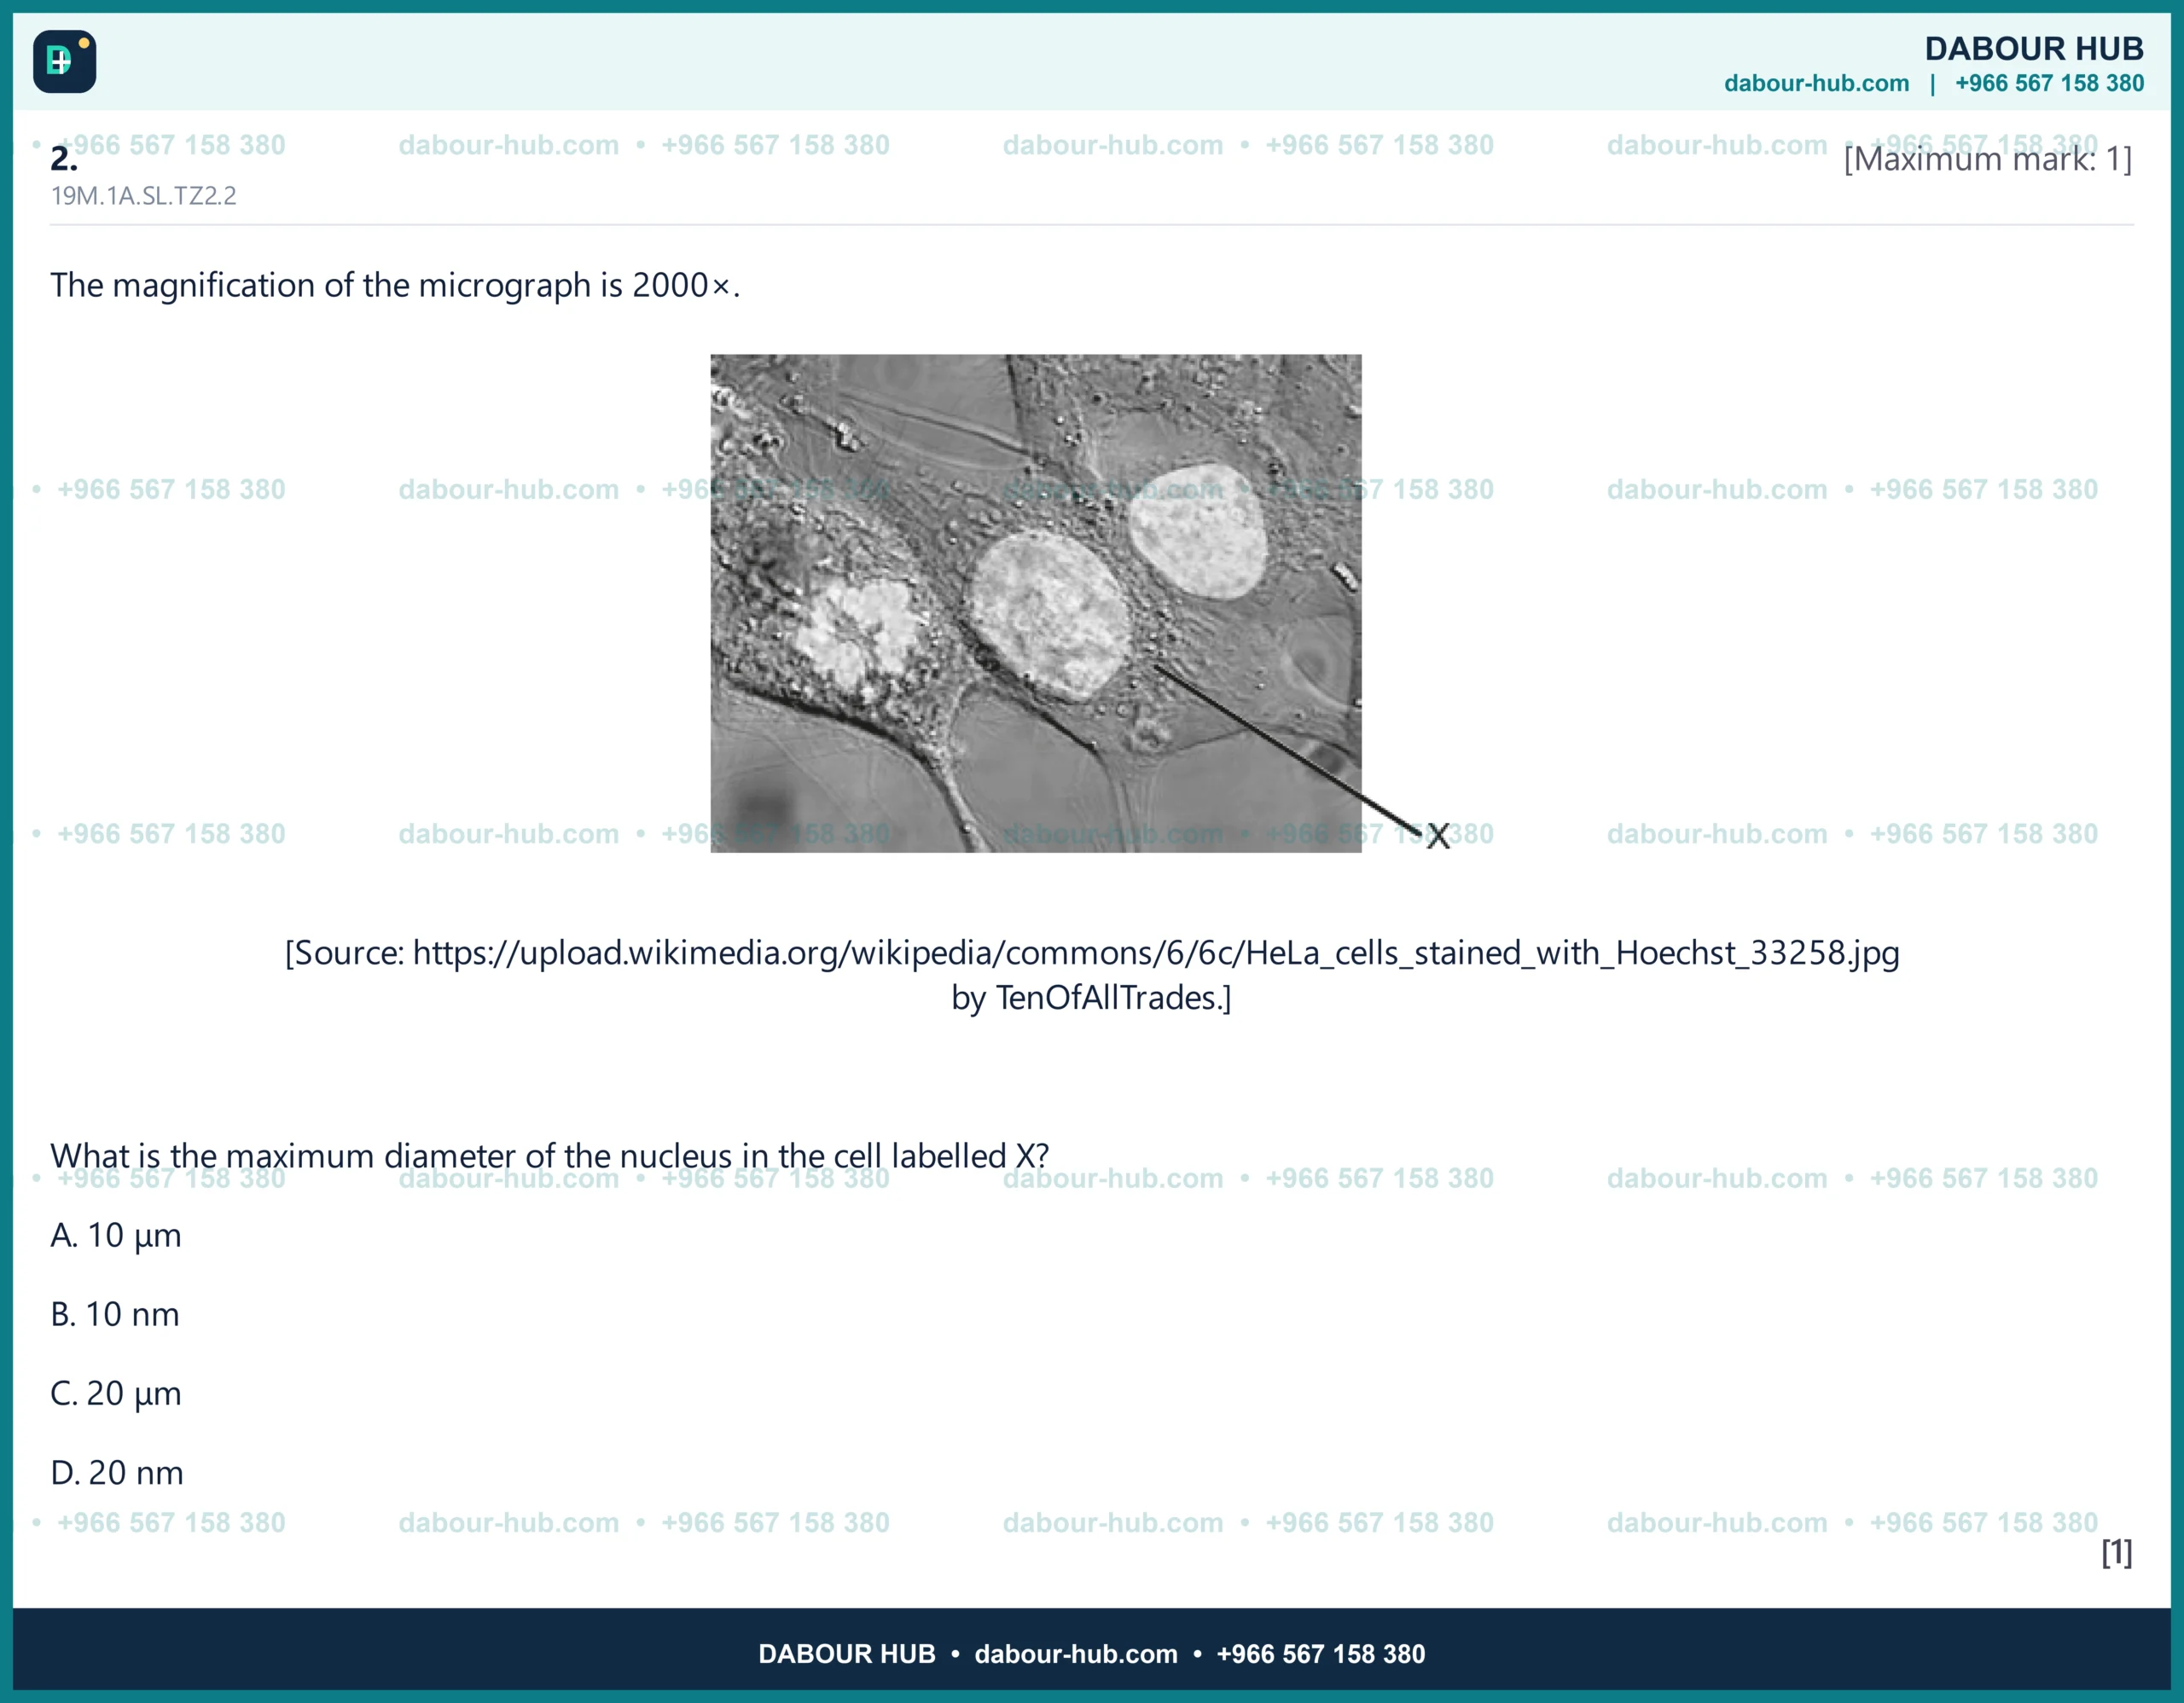
Task: Click the maximum diameter question text
Action: pos(549,1156)
